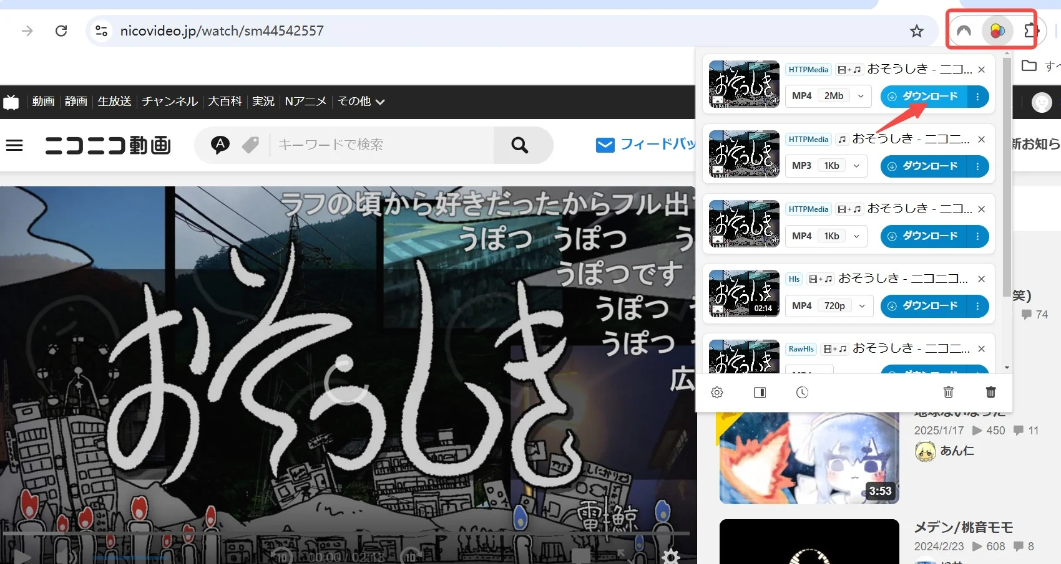Click the niconico TV logo icon
Image resolution: width=1061 pixels, height=564 pixels.
pyautogui.click(x=11, y=102)
